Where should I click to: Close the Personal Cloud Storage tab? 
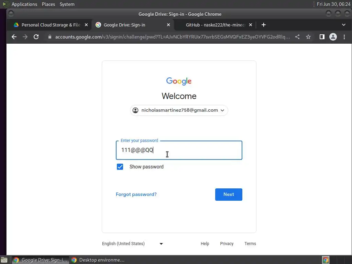pyautogui.click(x=86, y=25)
